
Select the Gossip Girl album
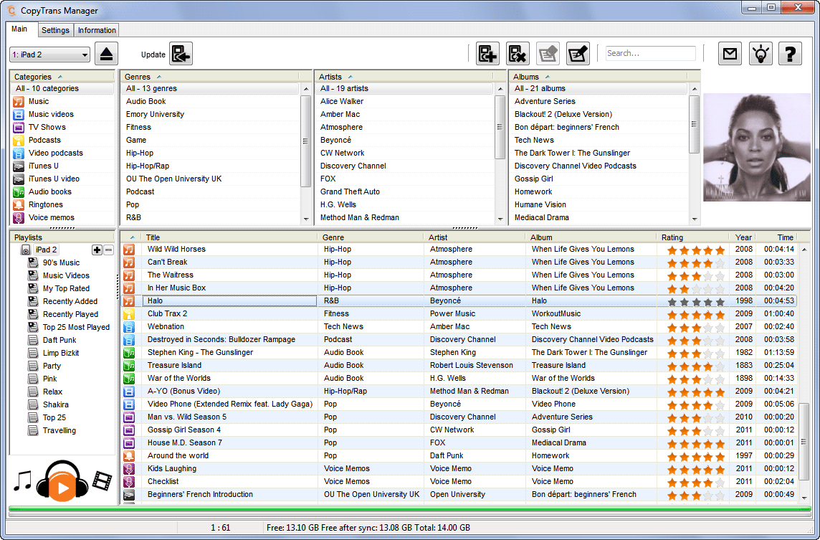point(599,179)
